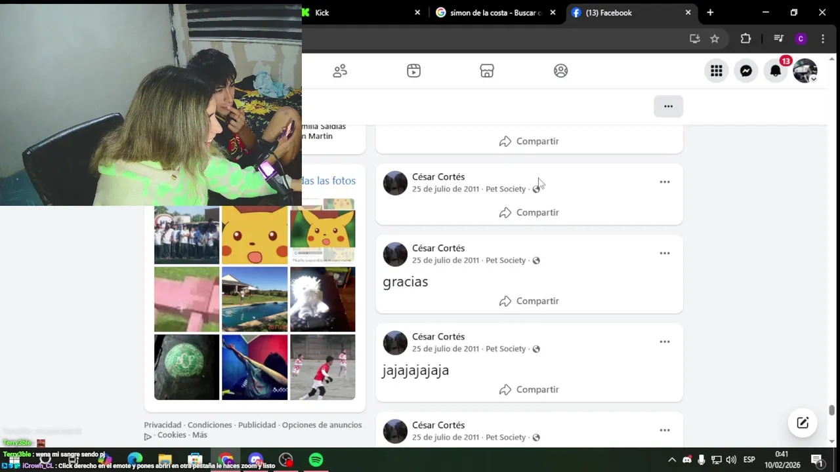Open the Pikachu meme photo with green background
The width and height of the screenshot is (840, 472).
(323, 231)
